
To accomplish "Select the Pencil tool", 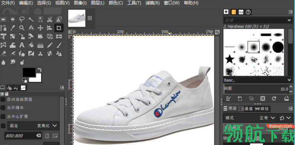I will pyautogui.click(x=49, y=45).
